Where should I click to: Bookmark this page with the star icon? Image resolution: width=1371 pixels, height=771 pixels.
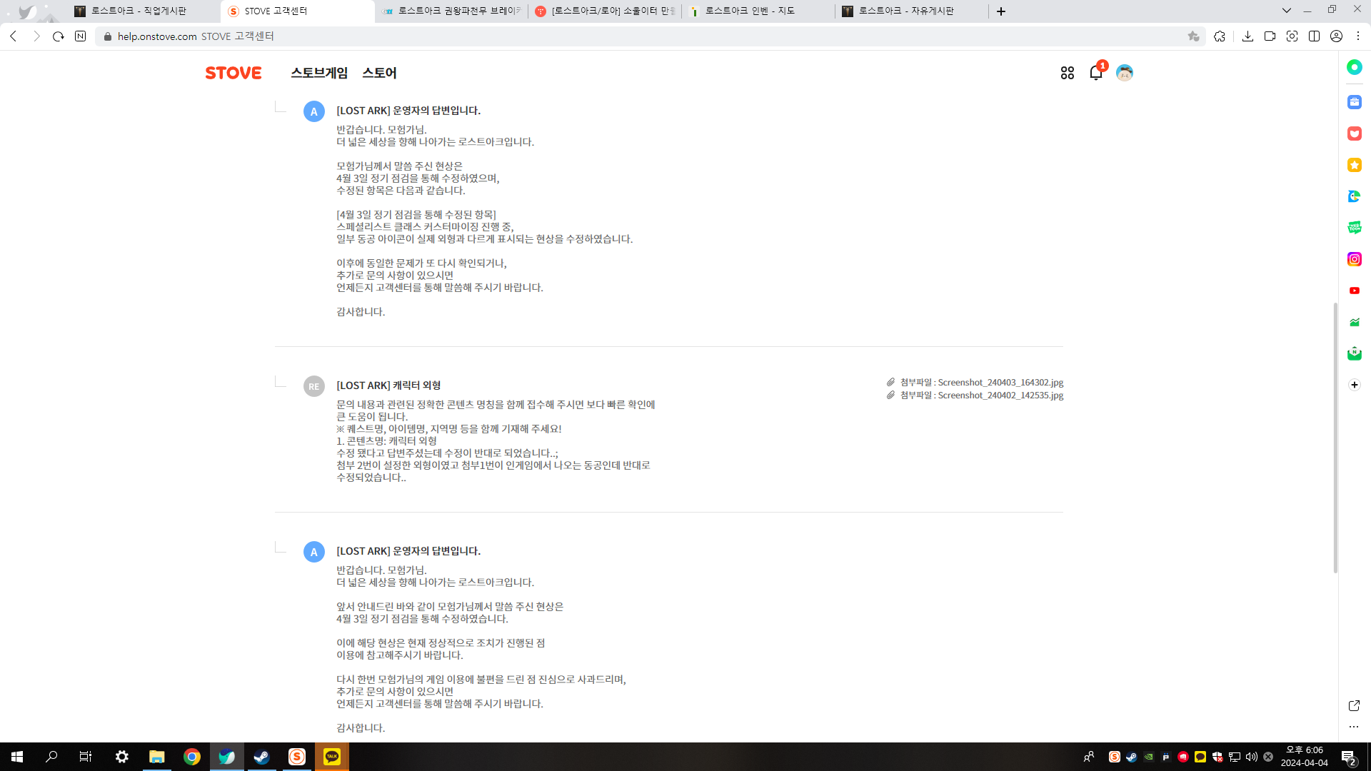click(x=1193, y=36)
